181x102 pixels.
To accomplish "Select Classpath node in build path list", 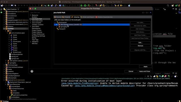I will click(62, 29).
